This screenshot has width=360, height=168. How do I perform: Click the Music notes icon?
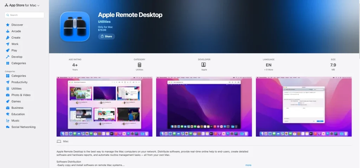click(8, 121)
